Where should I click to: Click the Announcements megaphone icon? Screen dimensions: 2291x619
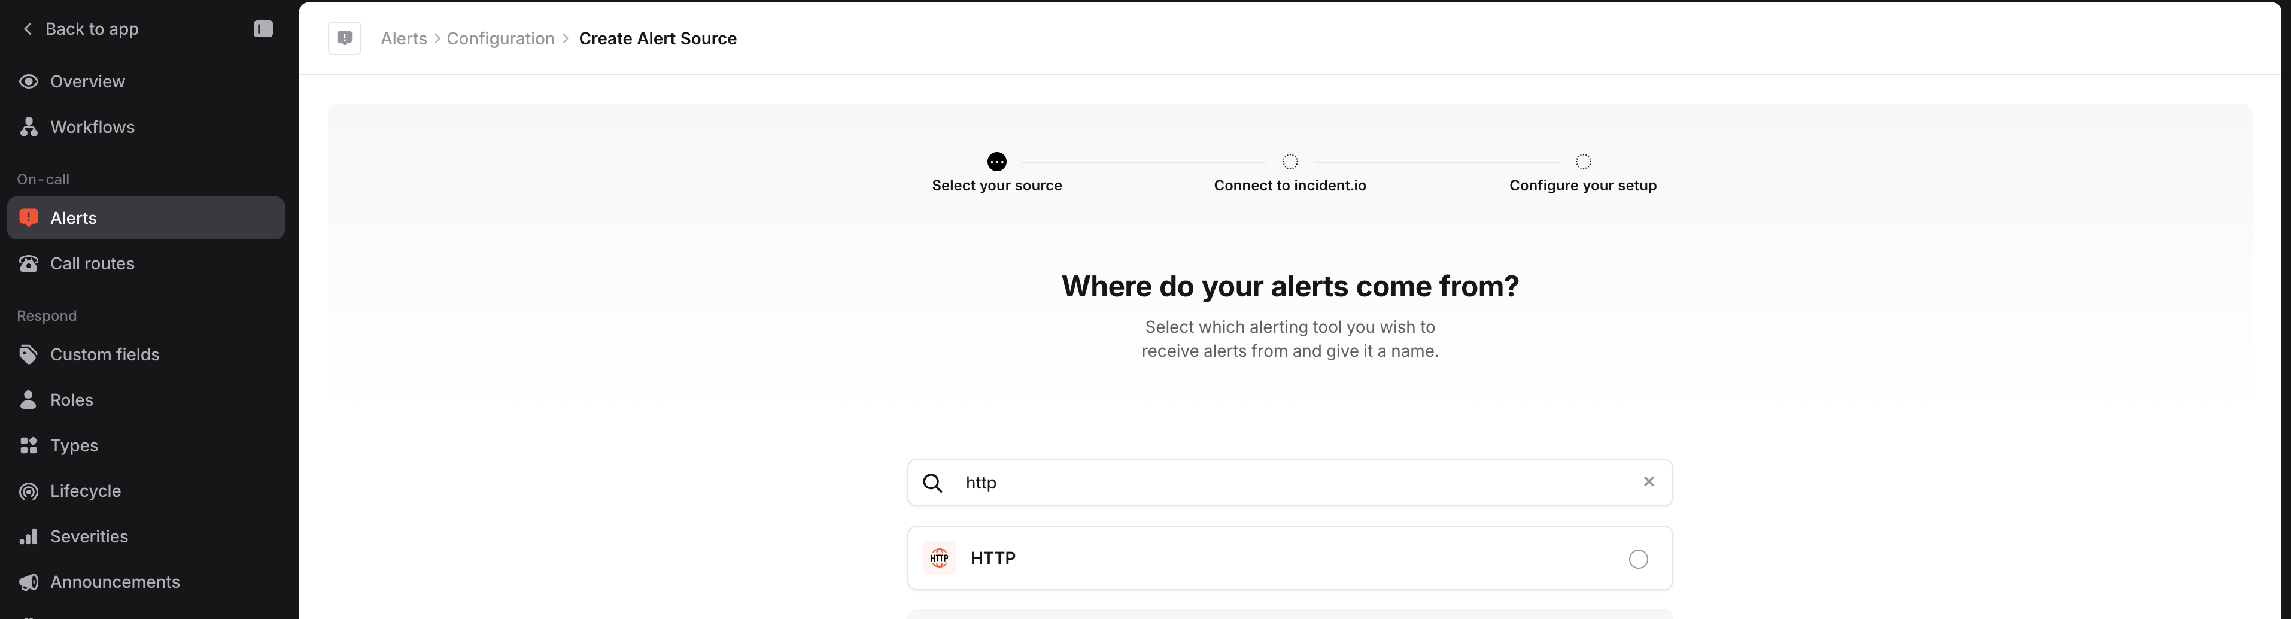[x=29, y=582]
